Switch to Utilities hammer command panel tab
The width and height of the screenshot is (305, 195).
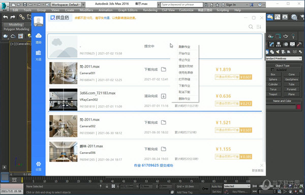(299, 44)
